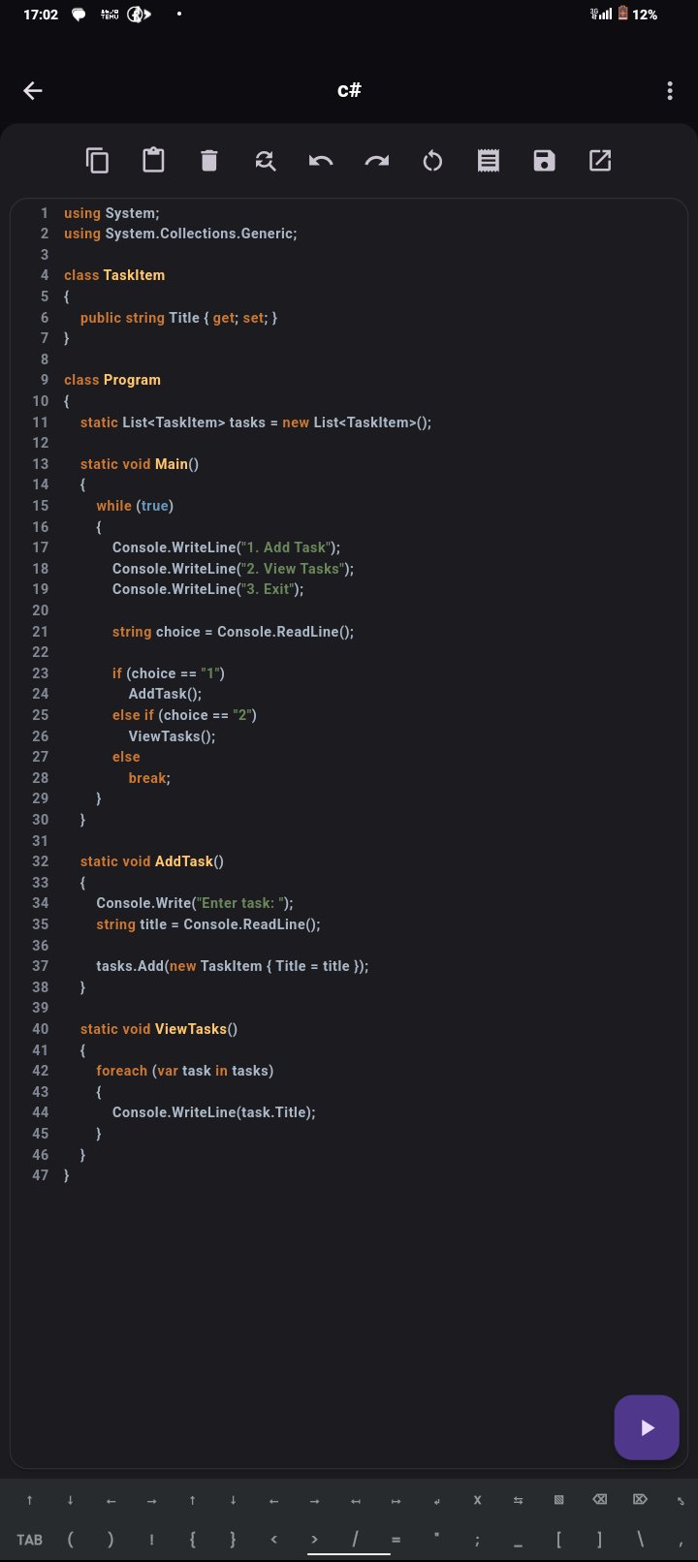This screenshot has height=1562, width=698.
Task: Open find and replace tool
Action: click(265, 161)
